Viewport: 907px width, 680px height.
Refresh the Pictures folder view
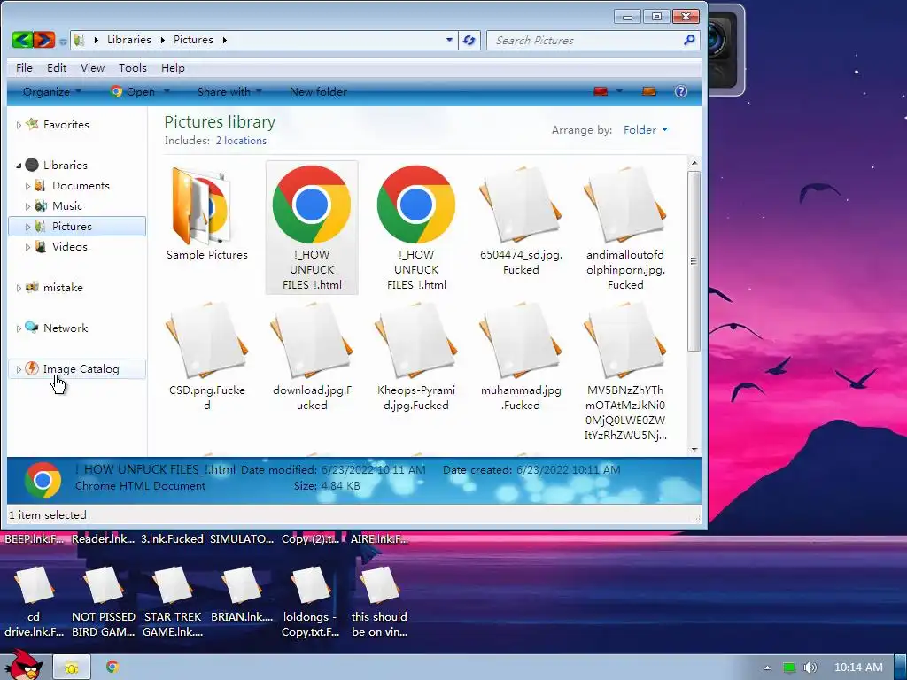point(469,40)
